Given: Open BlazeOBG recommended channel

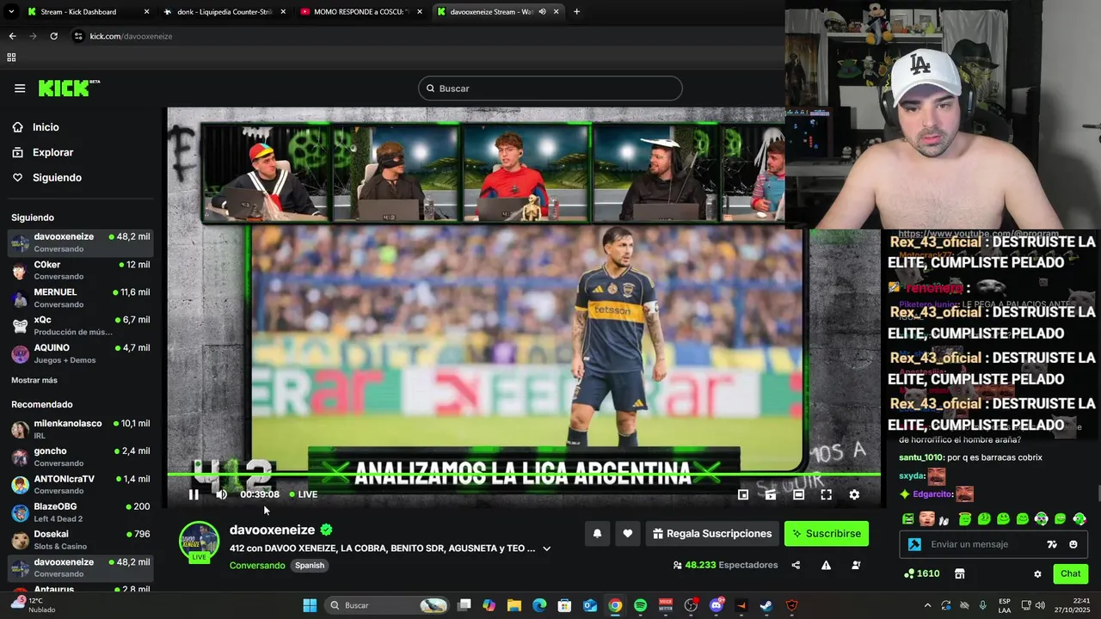Looking at the screenshot, I should point(82,512).
